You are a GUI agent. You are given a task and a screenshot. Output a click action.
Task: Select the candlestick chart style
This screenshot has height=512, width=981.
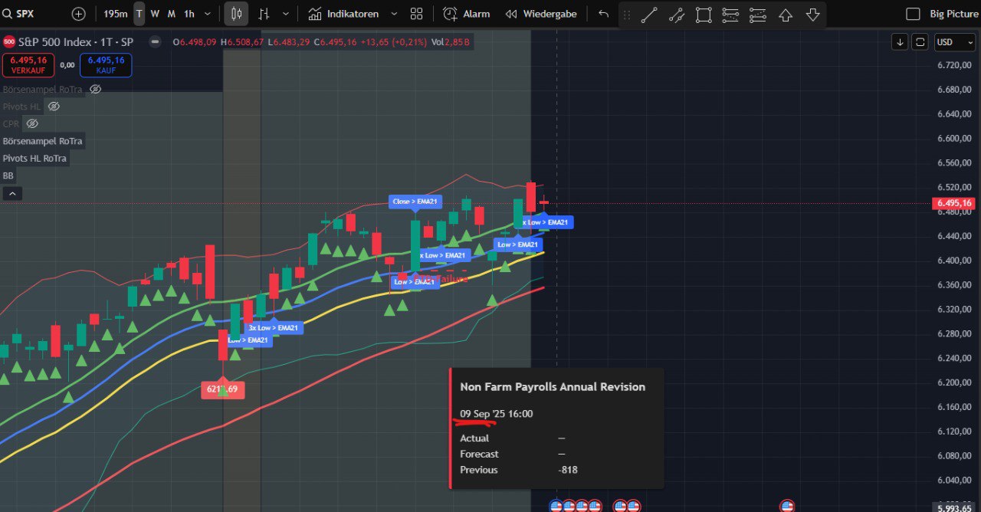point(236,14)
